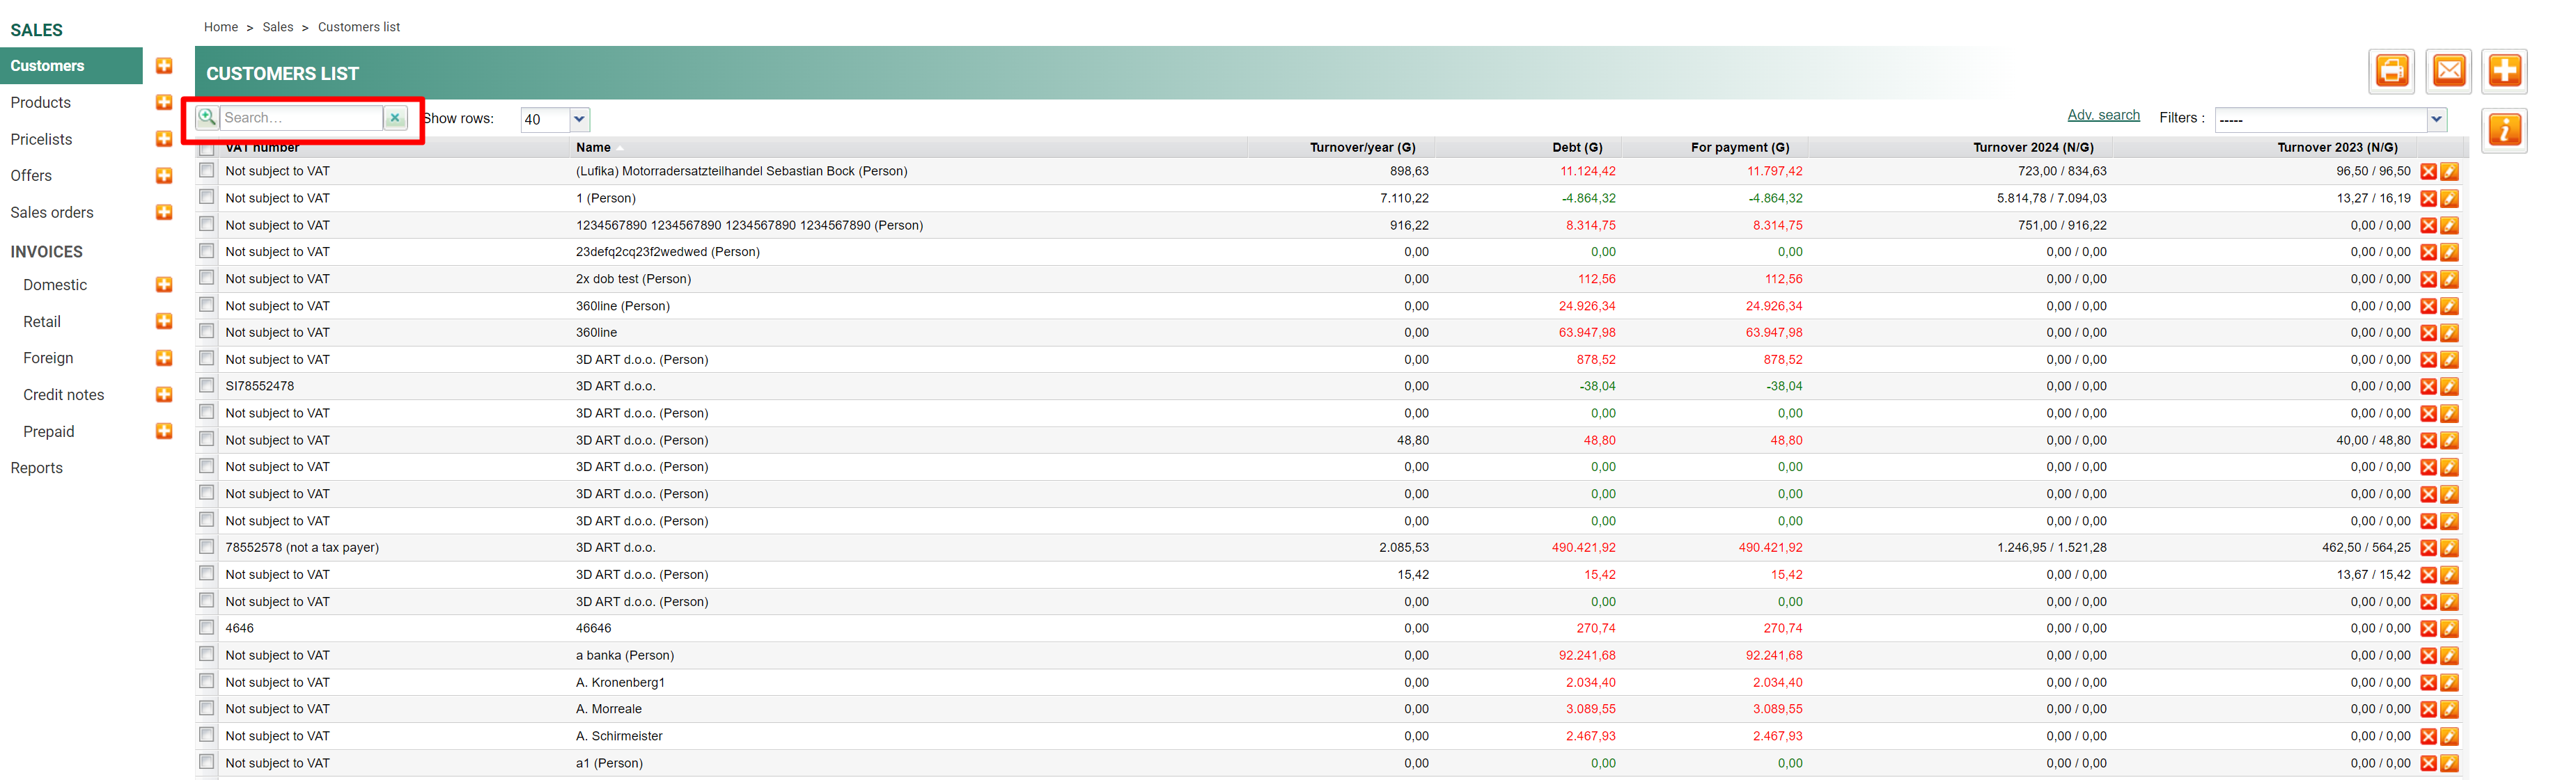Screen dimensions: 2576x780
Task: Open Sales orders in the sidebar
Action: [52, 213]
